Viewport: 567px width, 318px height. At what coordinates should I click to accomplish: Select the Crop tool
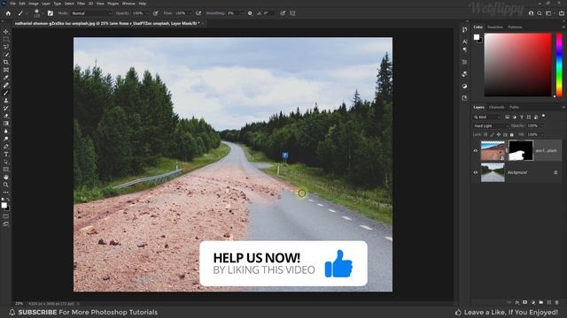click(6, 63)
